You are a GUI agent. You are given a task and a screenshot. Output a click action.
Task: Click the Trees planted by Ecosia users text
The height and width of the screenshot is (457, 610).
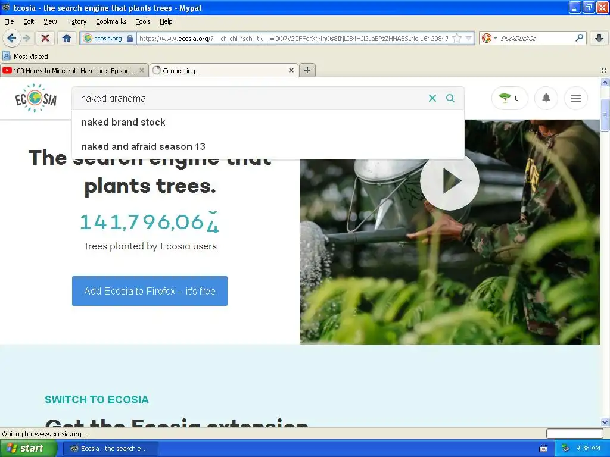point(150,246)
